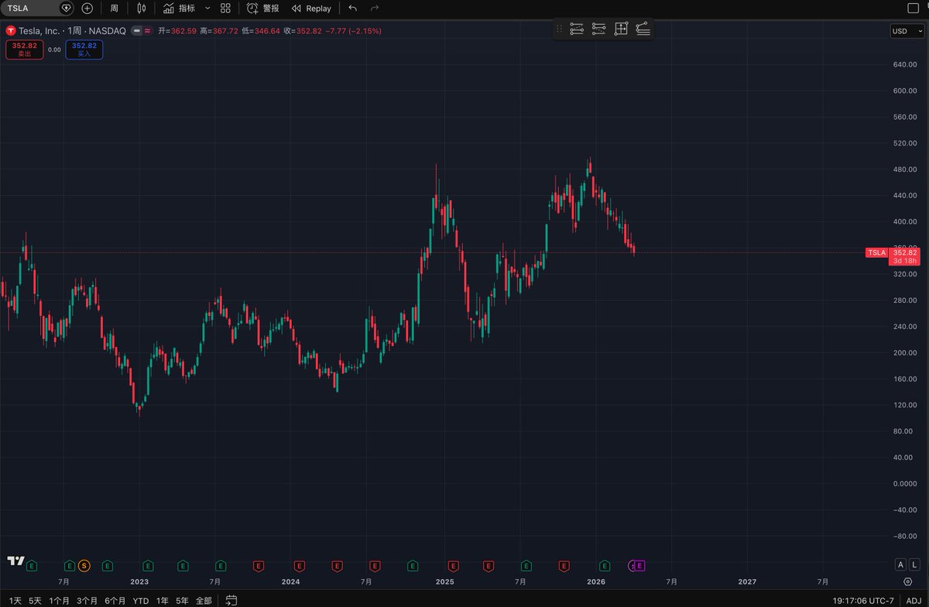Click the square layout icon at top right
Screen dimensions: 929x607
click(913, 8)
